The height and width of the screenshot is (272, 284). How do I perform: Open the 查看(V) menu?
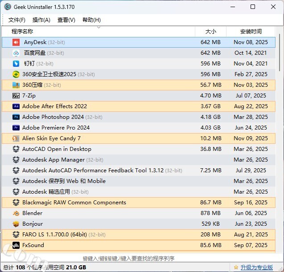(66, 20)
